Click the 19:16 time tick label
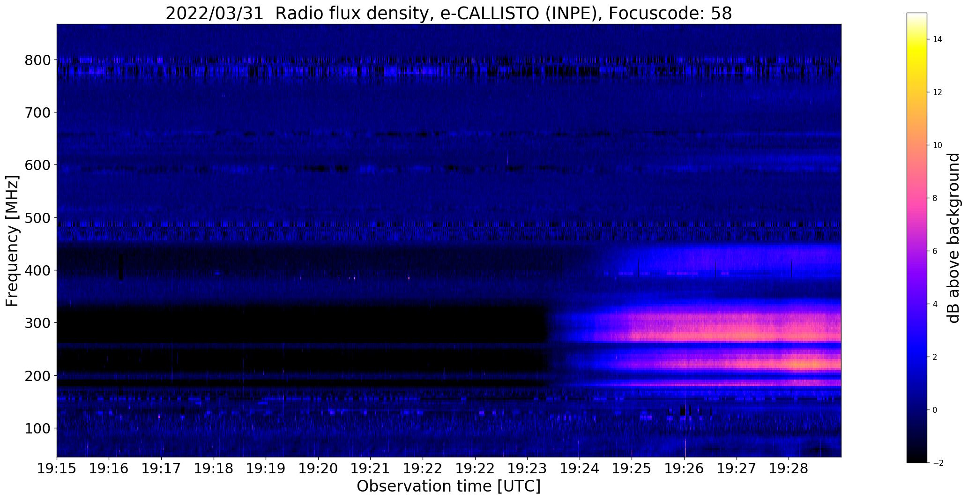Screen dimensions: 968x500 (109, 469)
